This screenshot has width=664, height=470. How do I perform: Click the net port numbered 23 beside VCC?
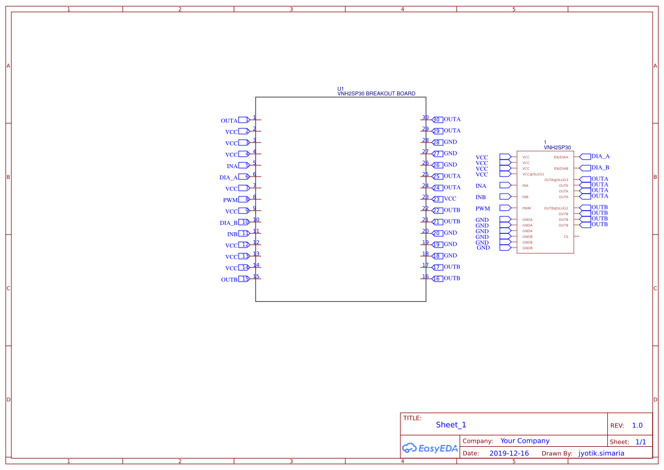click(437, 199)
